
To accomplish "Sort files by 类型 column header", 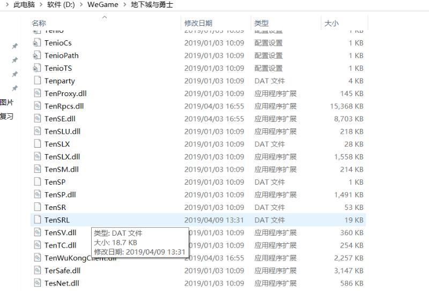I will tap(261, 23).
